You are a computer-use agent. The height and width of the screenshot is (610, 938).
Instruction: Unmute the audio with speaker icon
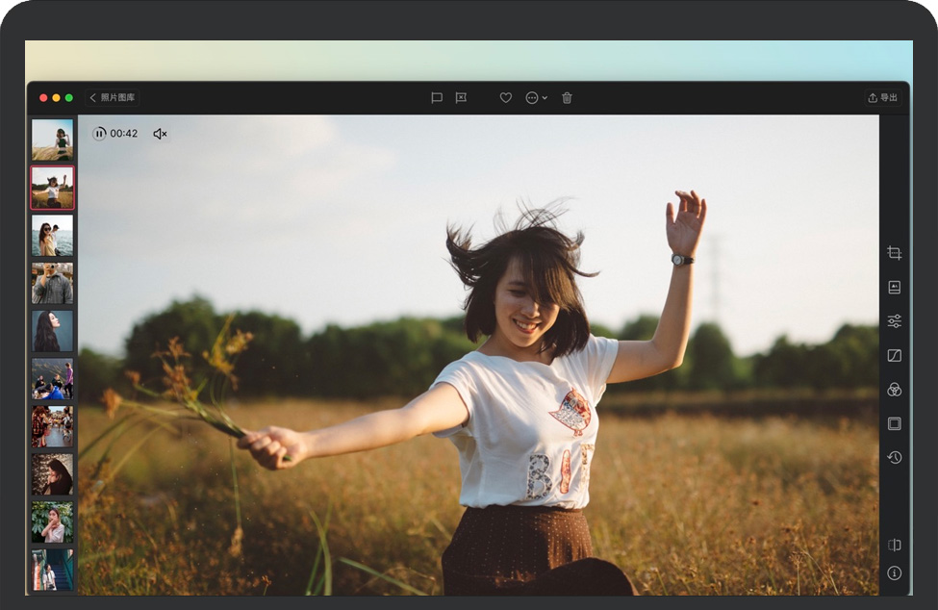coord(160,134)
